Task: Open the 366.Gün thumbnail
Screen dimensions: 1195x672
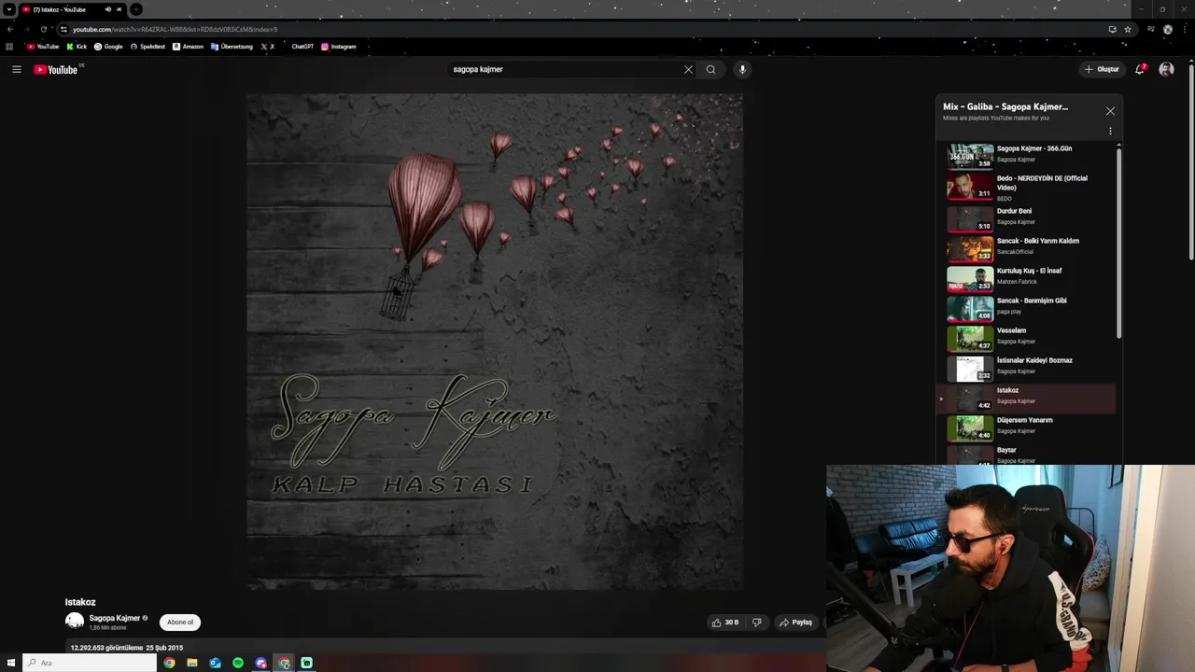Action: click(970, 156)
